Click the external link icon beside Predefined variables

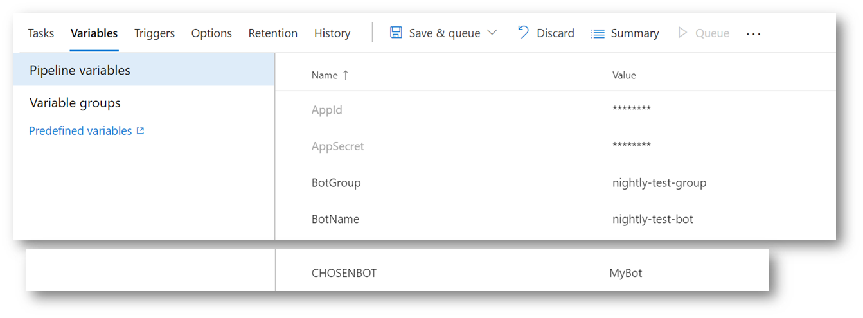point(141,131)
